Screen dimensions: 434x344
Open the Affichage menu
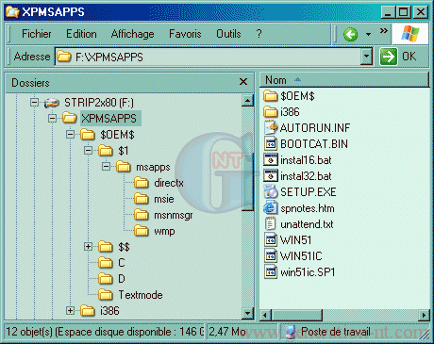coord(132,34)
